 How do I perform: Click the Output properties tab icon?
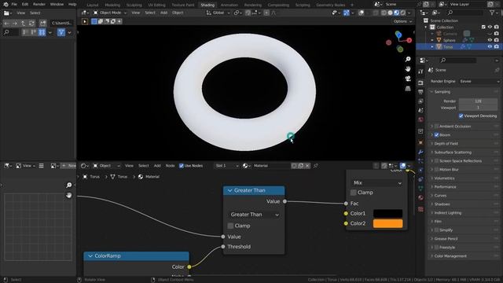(x=420, y=92)
